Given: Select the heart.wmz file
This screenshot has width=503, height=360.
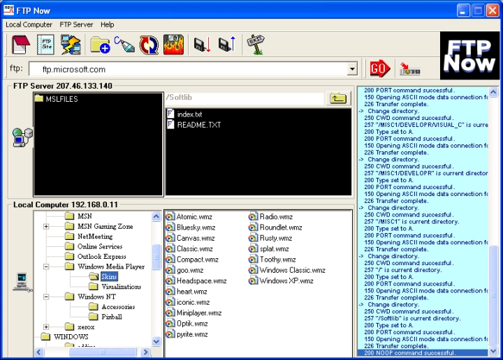Looking at the screenshot, I should point(187,292).
